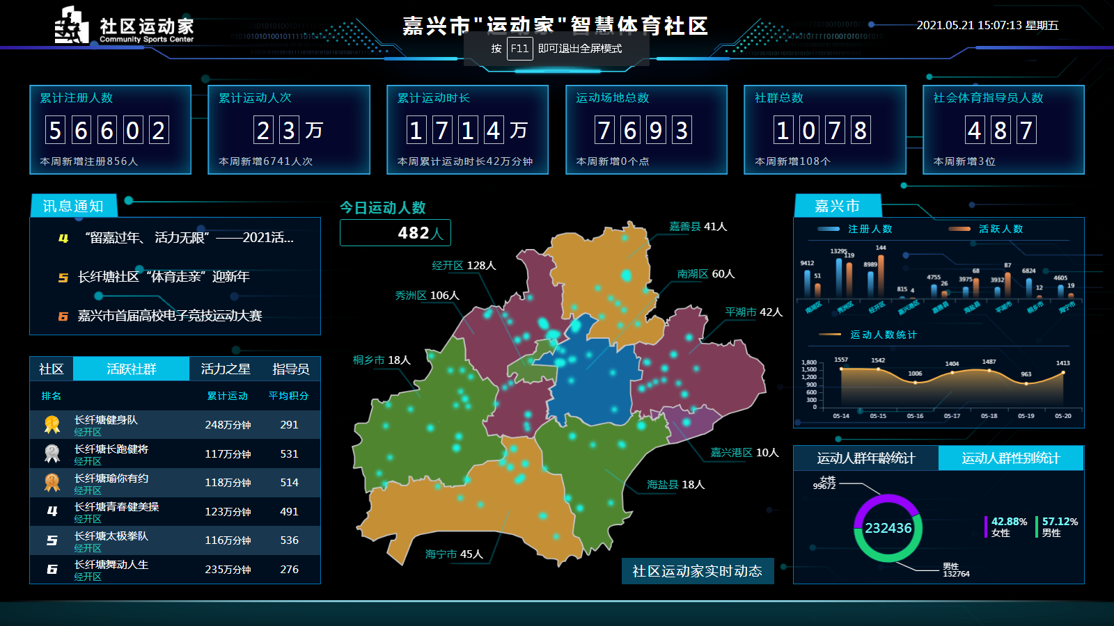Click the silver medal icon for 长纤塘长跑健将
Image resolution: width=1114 pixels, height=626 pixels.
click(x=52, y=454)
